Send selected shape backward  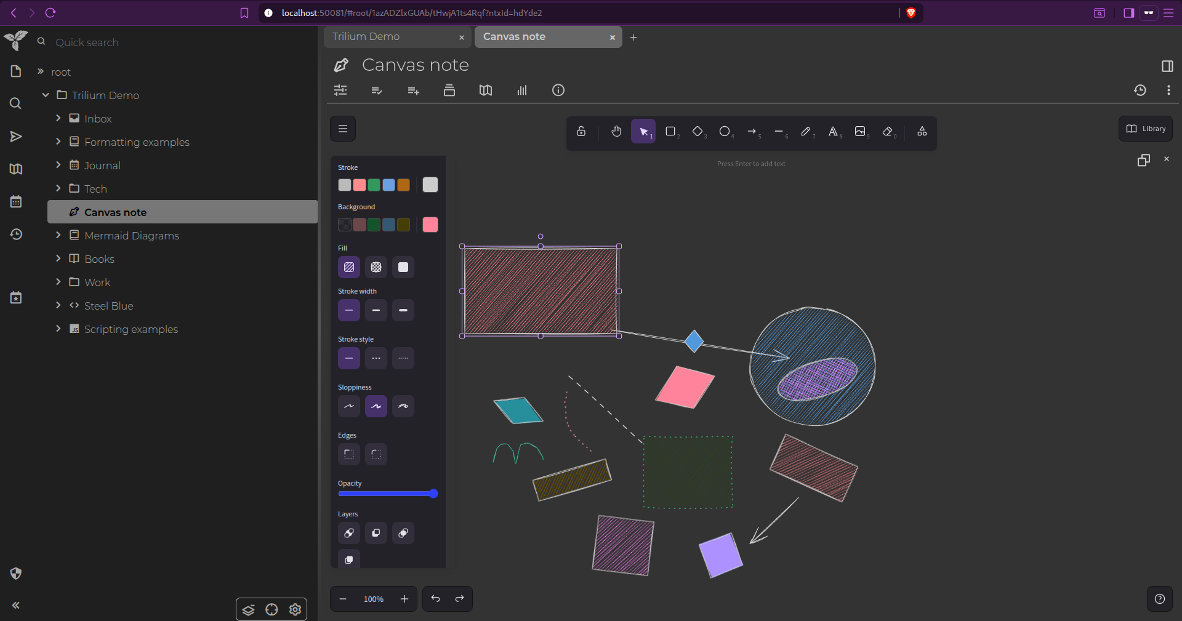click(x=376, y=533)
